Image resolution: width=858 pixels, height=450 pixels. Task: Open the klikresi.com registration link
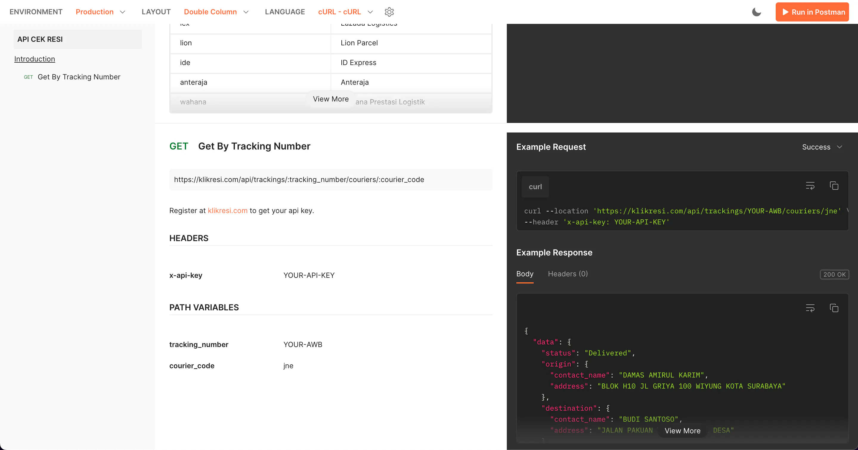coord(227,211)
